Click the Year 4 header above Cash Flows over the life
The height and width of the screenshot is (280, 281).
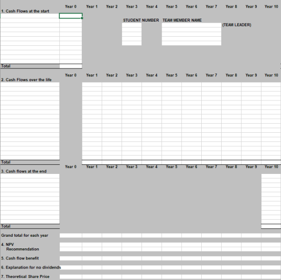[152, 75]
